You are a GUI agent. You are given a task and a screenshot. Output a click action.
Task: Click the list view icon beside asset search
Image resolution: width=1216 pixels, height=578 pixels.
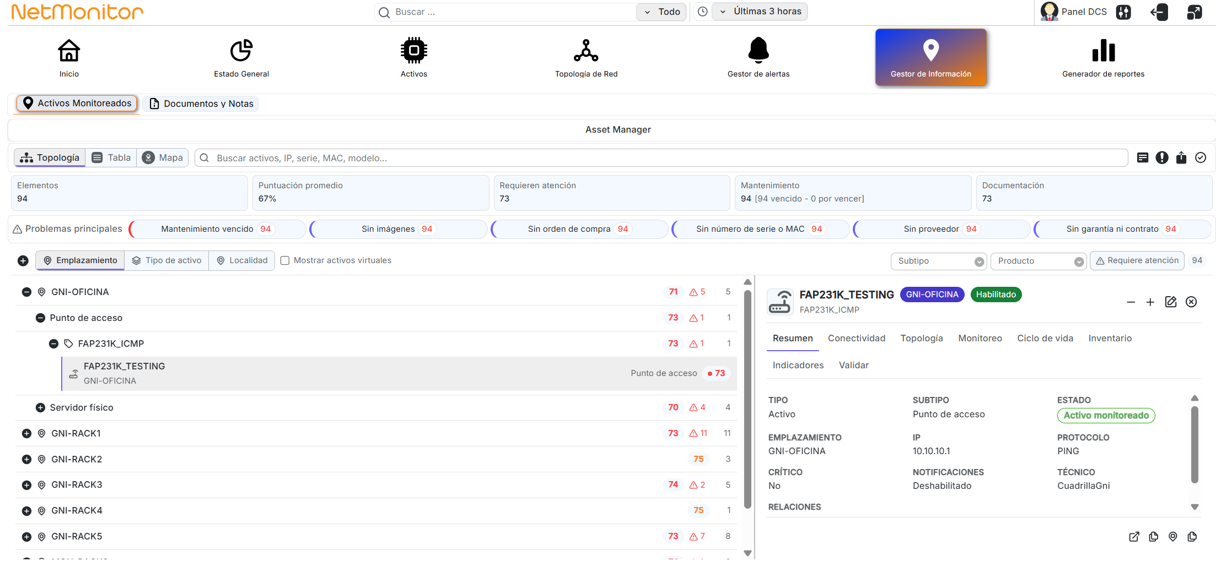[x=1143, y=158]
